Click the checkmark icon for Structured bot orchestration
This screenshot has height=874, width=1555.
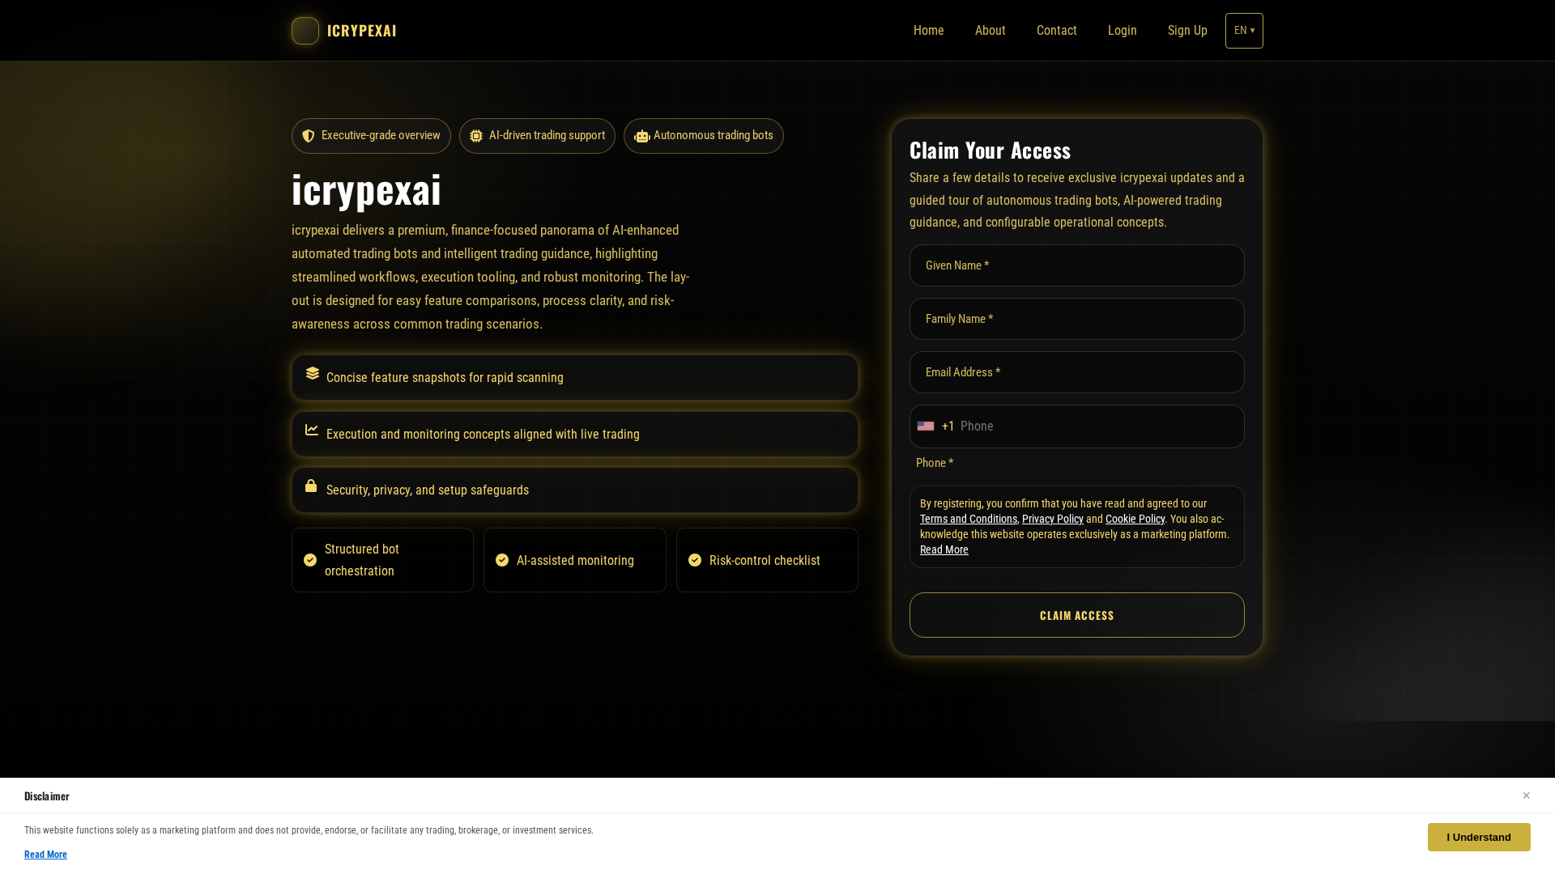point(310,560)
